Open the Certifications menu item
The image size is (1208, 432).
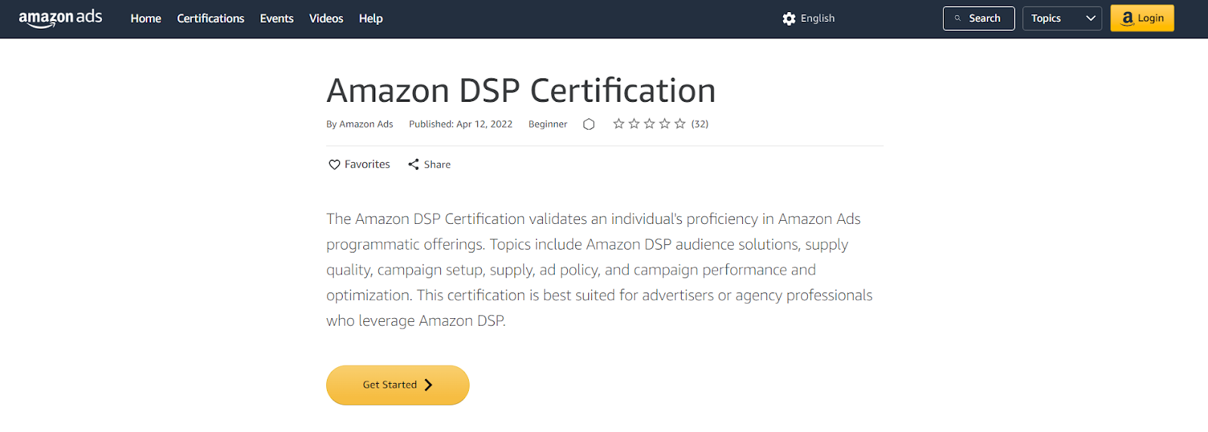point(211,18)
